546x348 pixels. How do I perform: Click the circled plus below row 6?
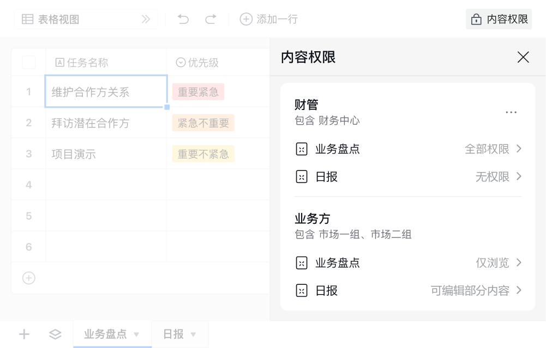pyautogui.click(x=28, y=278)
